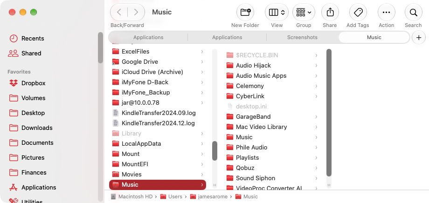Switch to the second Applications tab
The image size is (429, 203).
click(x=227, y=37)
